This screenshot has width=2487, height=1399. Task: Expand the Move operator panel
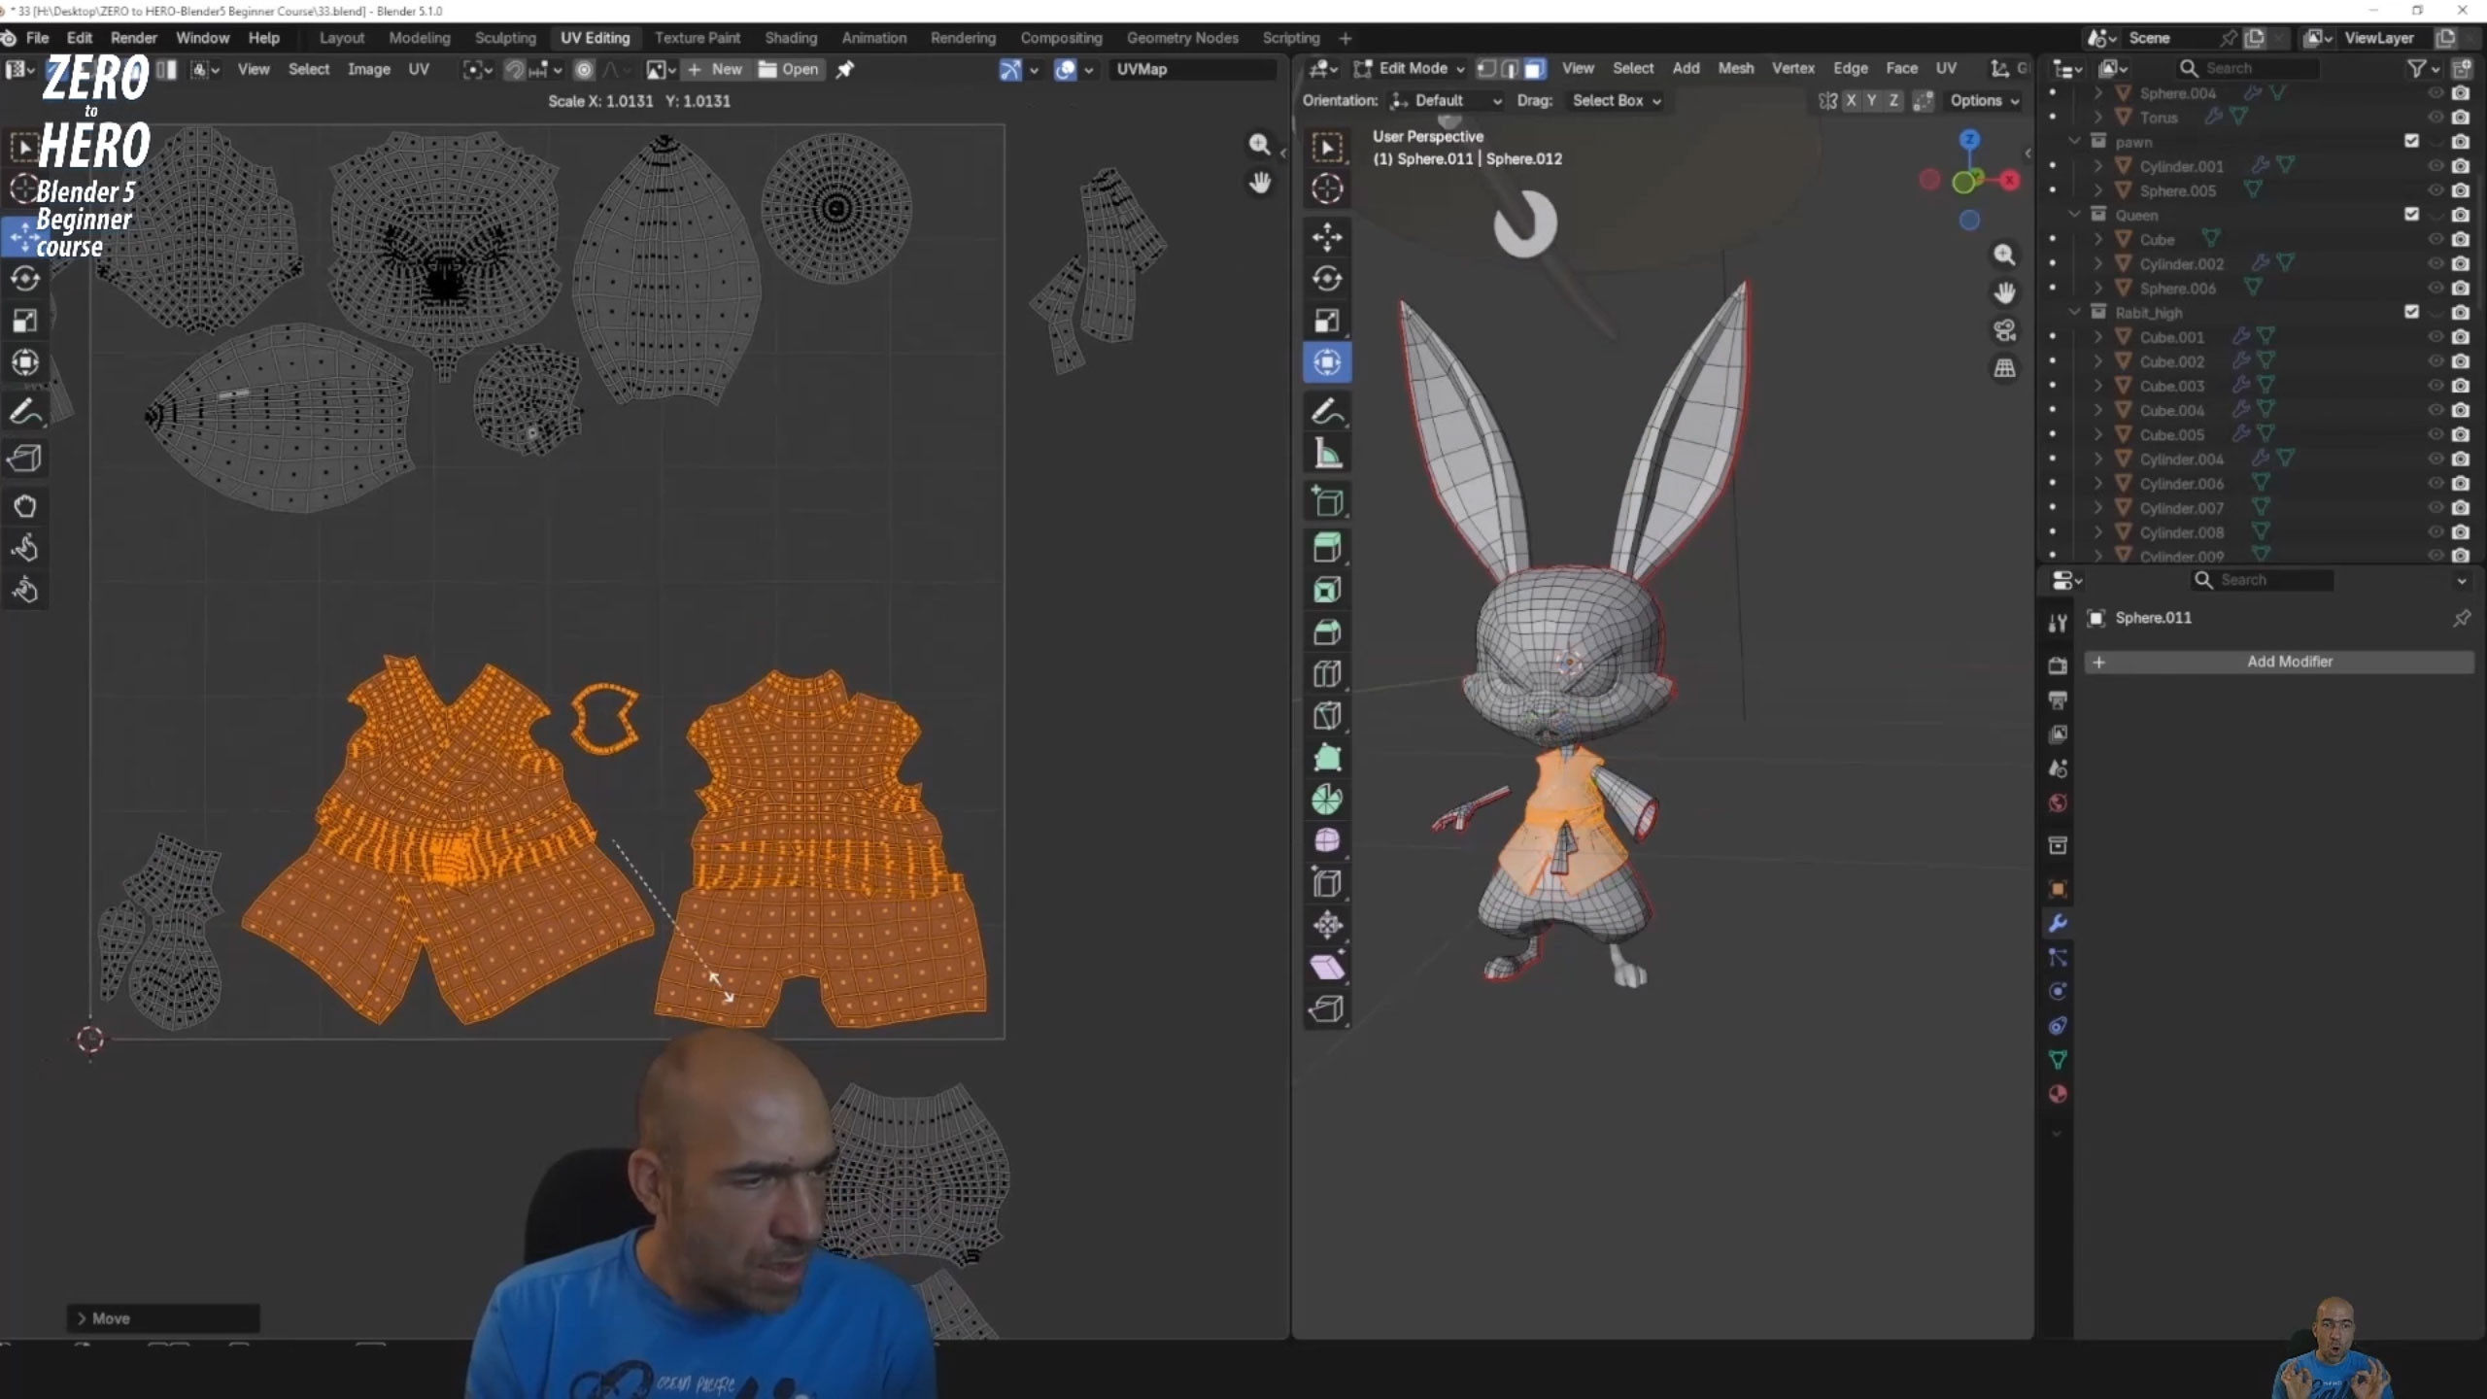[x=82, y=1318]
